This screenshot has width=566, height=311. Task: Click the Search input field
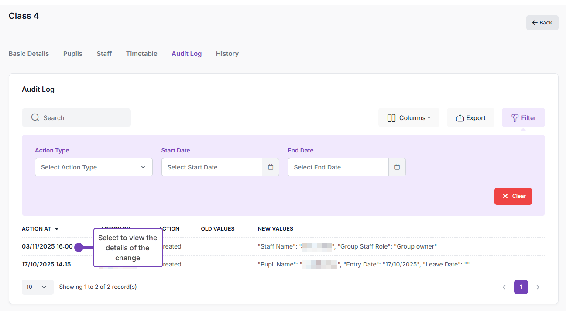(83, 118)
